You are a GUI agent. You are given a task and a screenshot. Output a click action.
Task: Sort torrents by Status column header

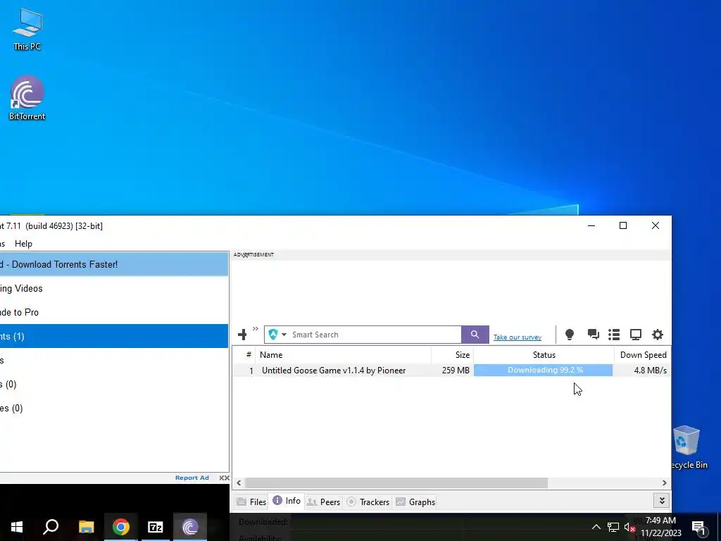(x=544, y=355)
